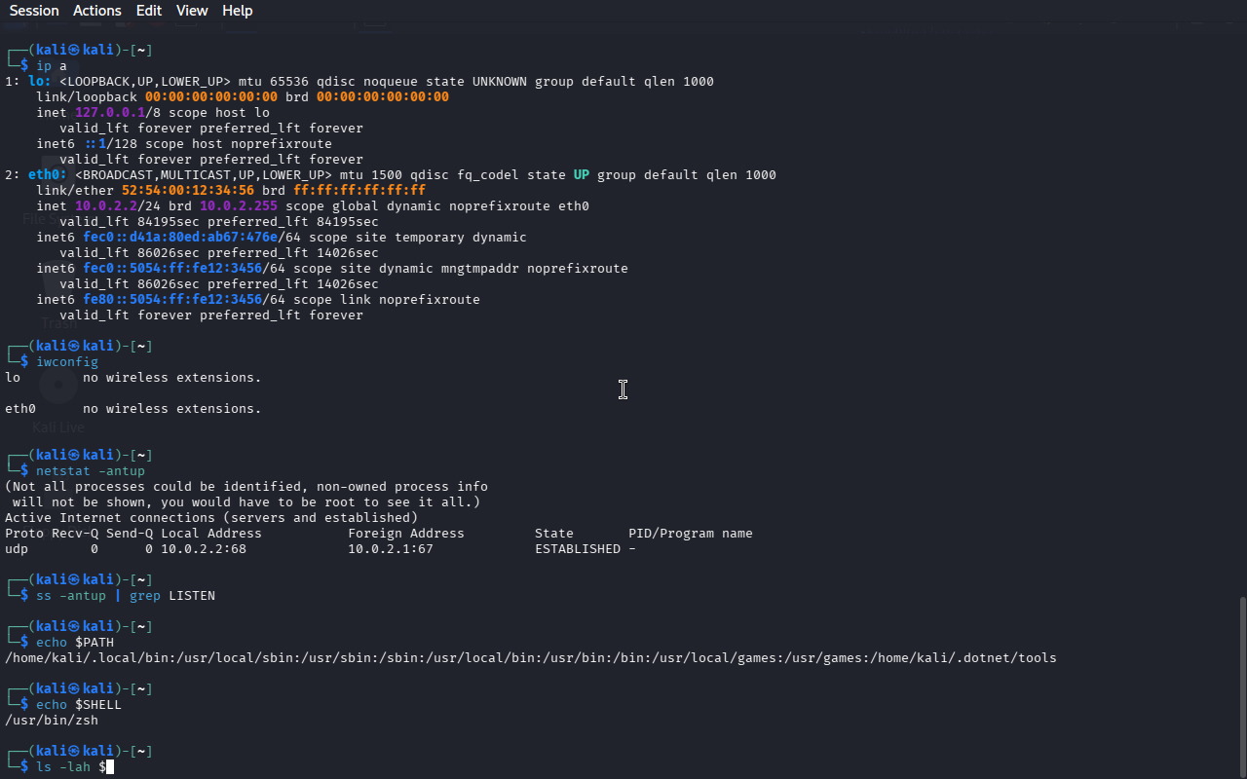Click the 'ss -antup | grep LISTEN' command
Screen dimensions: 1247x779
126,596
